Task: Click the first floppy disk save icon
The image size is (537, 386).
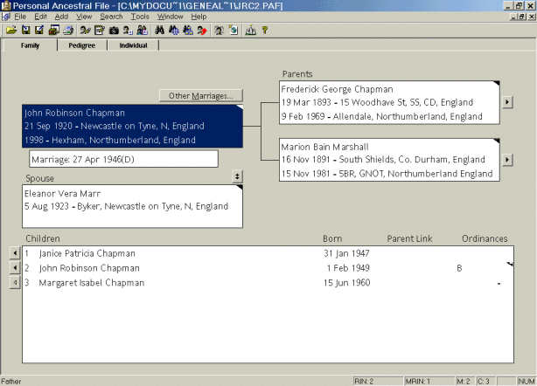Action: pos(25,30)
